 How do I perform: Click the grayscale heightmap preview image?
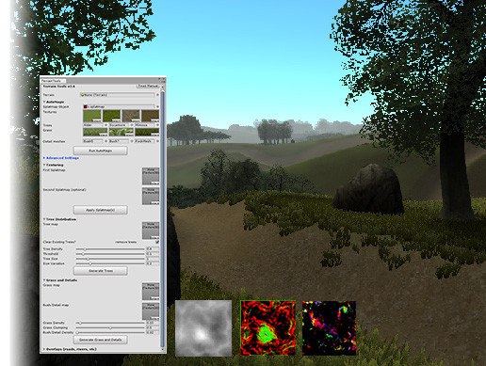tap(203, 328)
